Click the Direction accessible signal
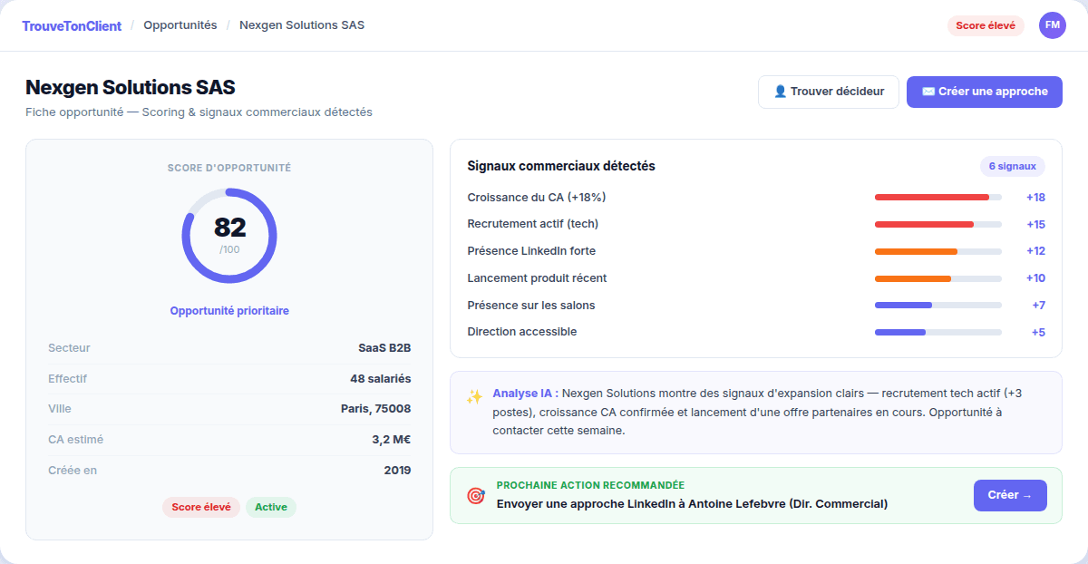1088x564 pixels. click(x=522, y=332)
